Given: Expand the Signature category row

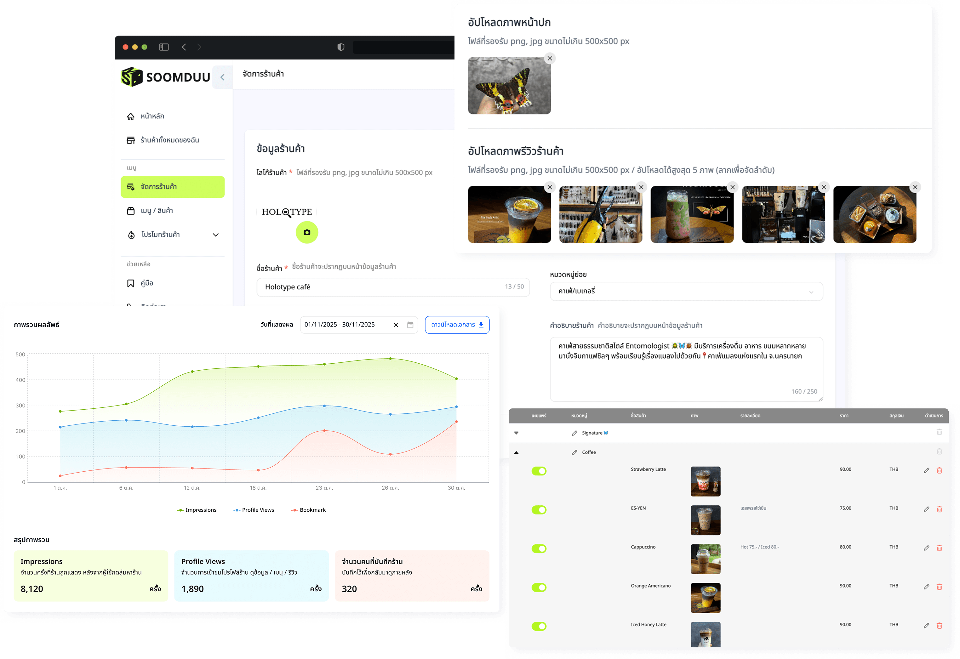Looking at the screenshot, I should [516, 433].
